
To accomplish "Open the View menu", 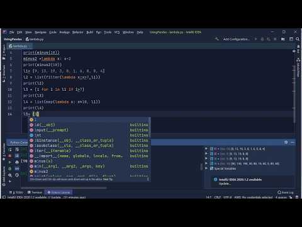I will pyautogui.click(x=28, y=32).
